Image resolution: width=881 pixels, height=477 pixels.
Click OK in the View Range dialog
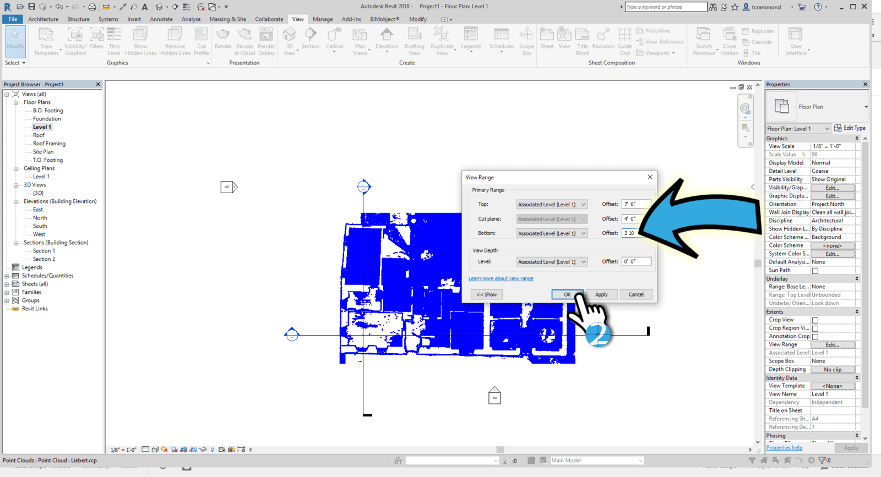click(x=567, y=294)
